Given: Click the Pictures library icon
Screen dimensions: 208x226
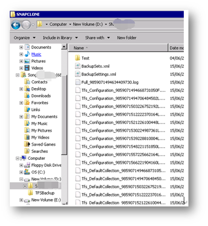Looking at the screenshot, I should (x=27, y=61).
